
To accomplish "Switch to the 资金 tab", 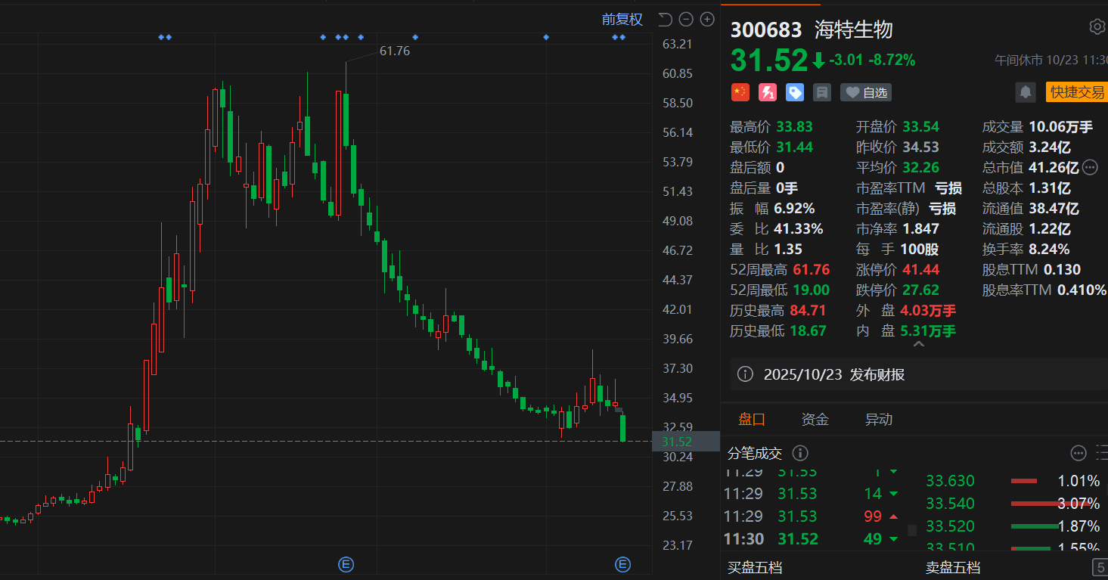I will point(815,420).
